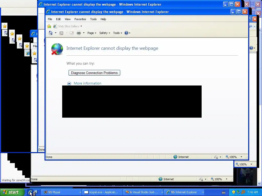Screen dimensions: 262x196
Task: Open the Windows start button
Action: pyautogui.click(x=12, y=192)
